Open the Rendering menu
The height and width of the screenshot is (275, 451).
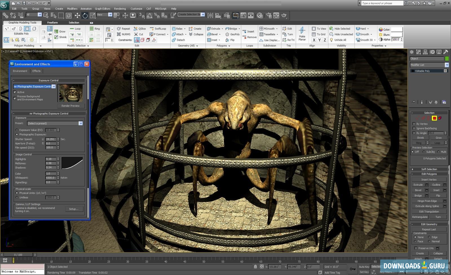pyautogui.click(x=120, y=8)
